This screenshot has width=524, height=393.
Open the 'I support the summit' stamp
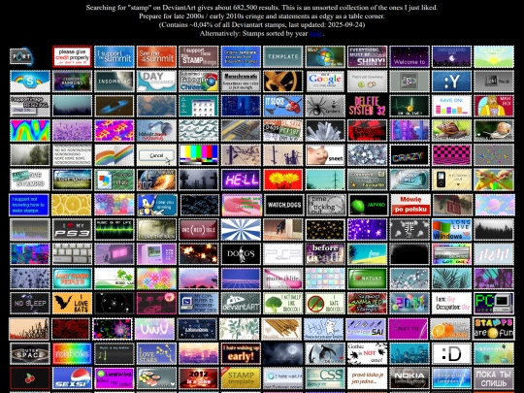point(115,57)
